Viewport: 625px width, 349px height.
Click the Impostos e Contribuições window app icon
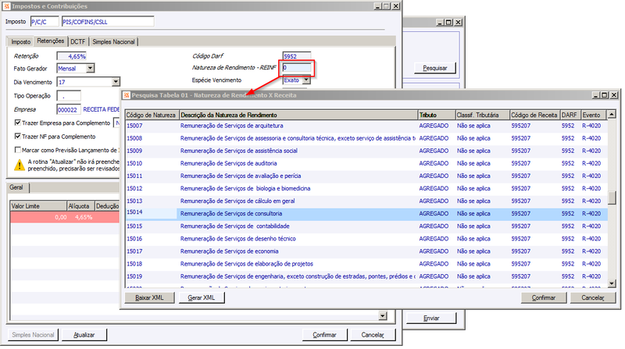pos(6,6)
